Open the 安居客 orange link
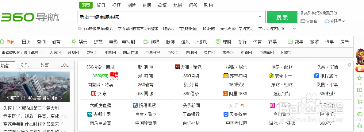This screenshot has width=364, height=132. click(x=236, y=105)
